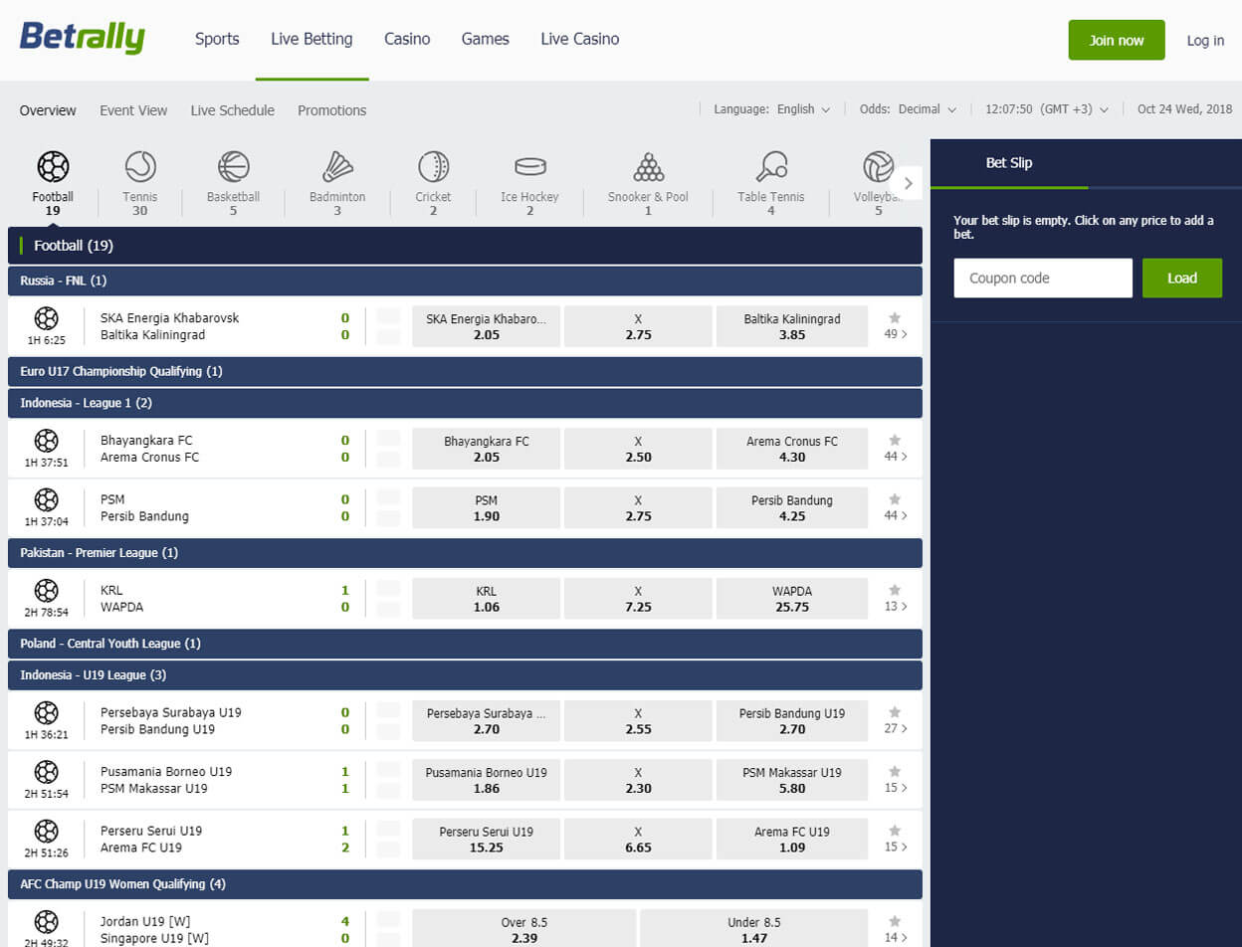Click the Betrally logo
The height and width of the screenshot is (947, 1242).
[83, 39]
